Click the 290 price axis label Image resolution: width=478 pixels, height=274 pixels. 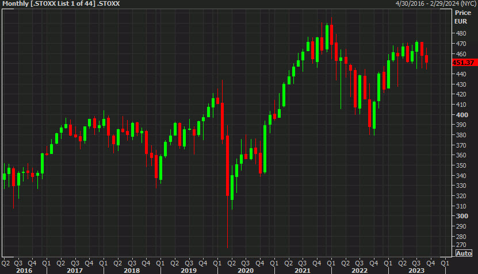point(461,226)
